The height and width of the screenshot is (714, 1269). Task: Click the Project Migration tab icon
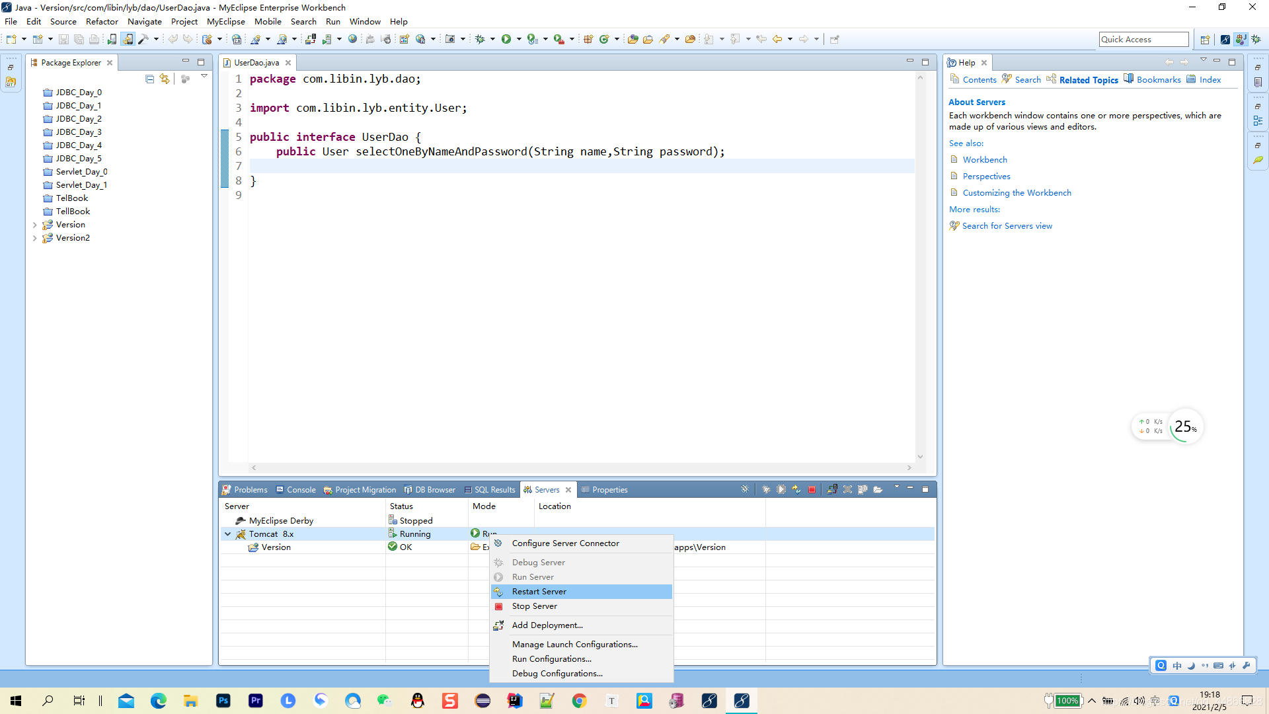pos(328,489)
